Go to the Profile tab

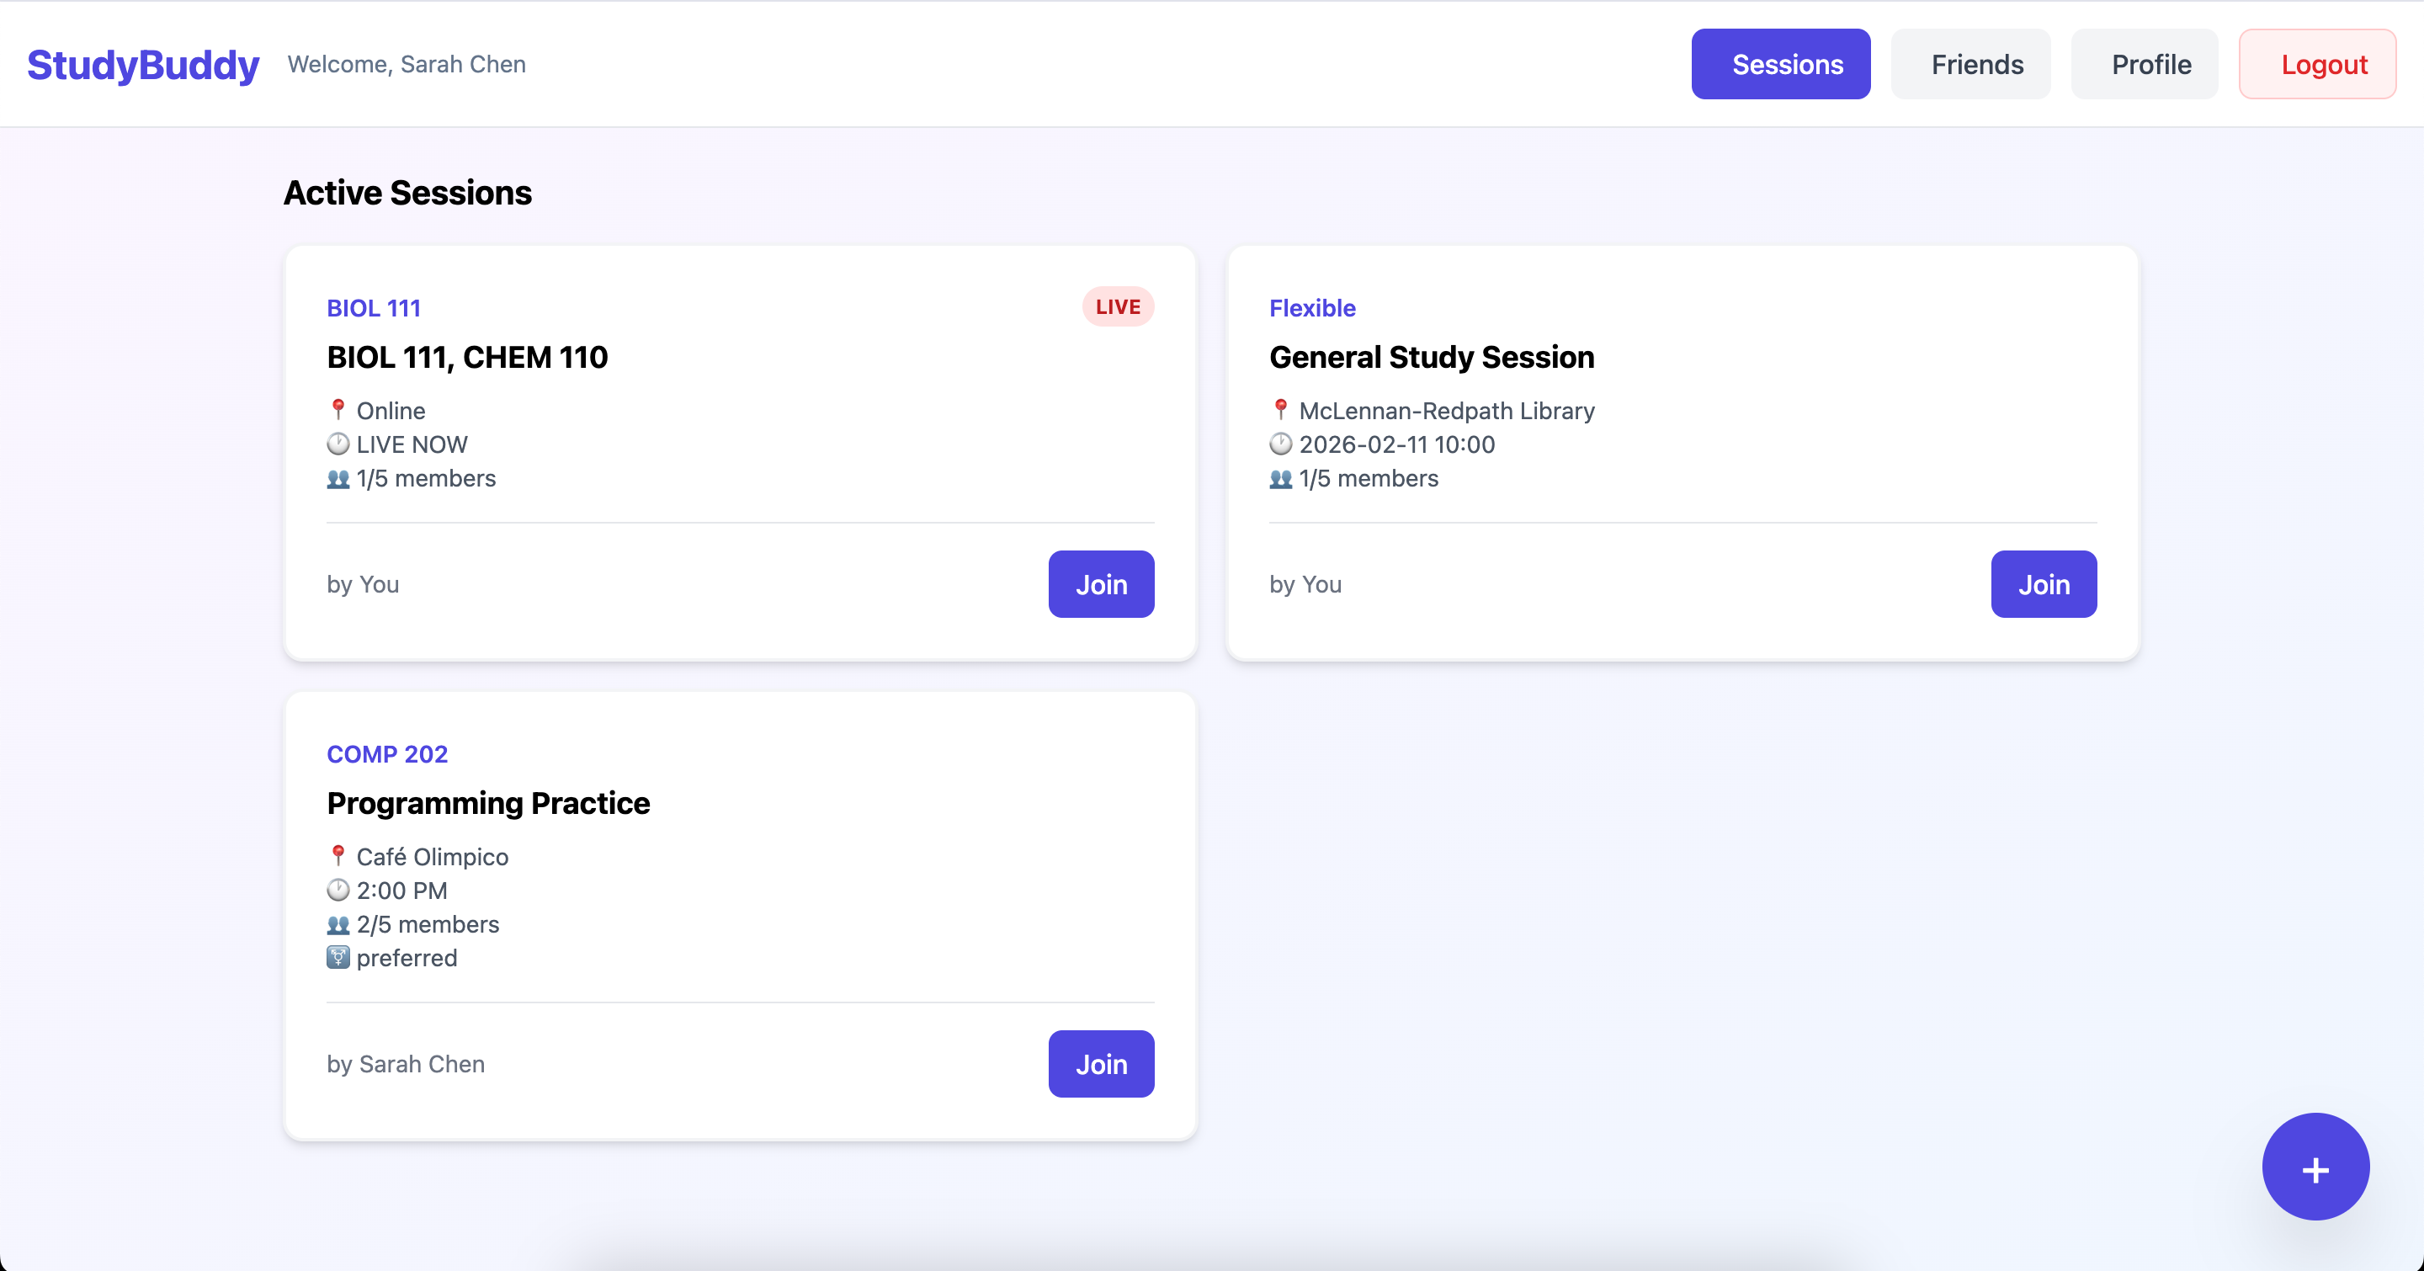click(x=2144, y=64)
